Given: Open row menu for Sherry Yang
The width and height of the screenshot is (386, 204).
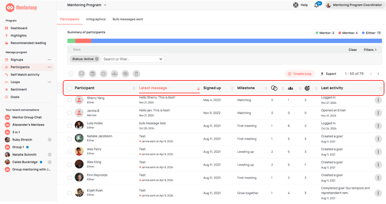Looking at the screenshot, I should point(378,100).
